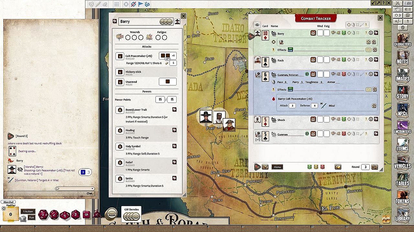The height and width of the screenshot is (232, 414).
Task: Switch to Combat tab on Barry sheet
Action: click(185, 62)
